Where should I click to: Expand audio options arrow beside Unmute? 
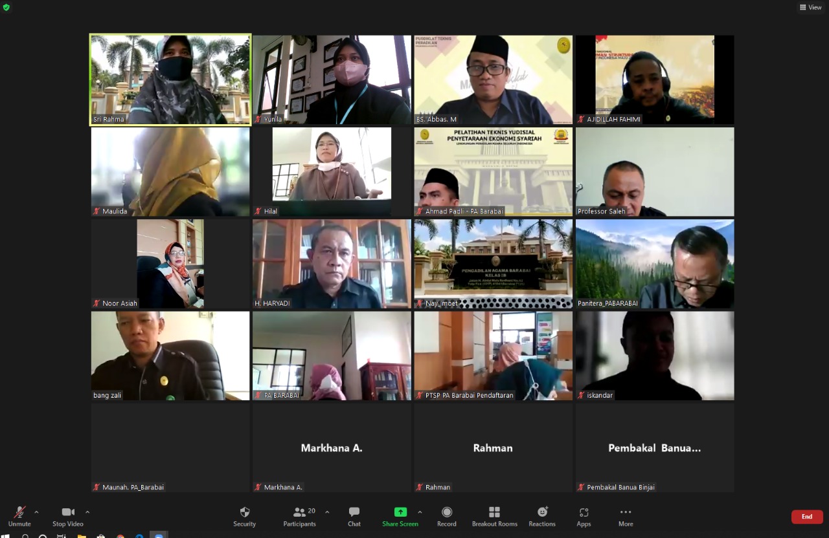(36, 512)
